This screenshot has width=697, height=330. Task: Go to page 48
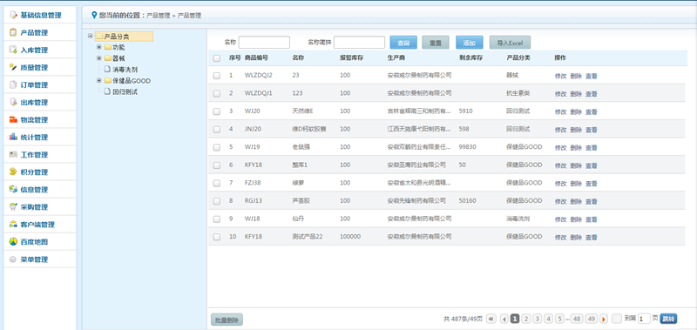click(x=577, y=319)
